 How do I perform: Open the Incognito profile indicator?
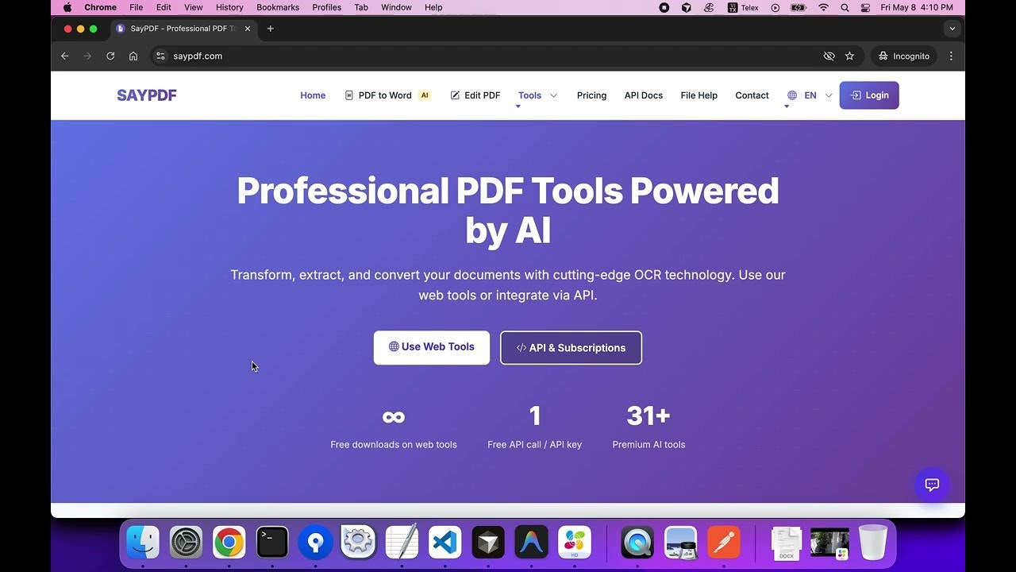(x=904, y=56)
